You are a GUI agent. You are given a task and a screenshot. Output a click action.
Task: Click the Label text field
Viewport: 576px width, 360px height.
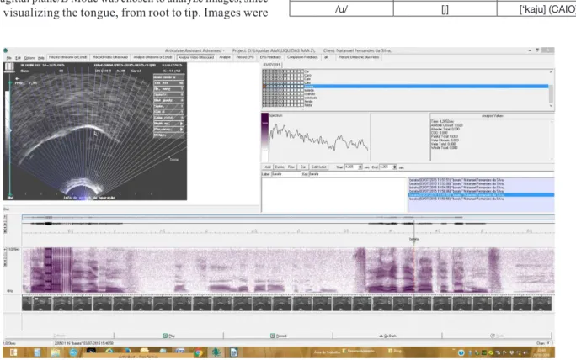click(285, 174)
